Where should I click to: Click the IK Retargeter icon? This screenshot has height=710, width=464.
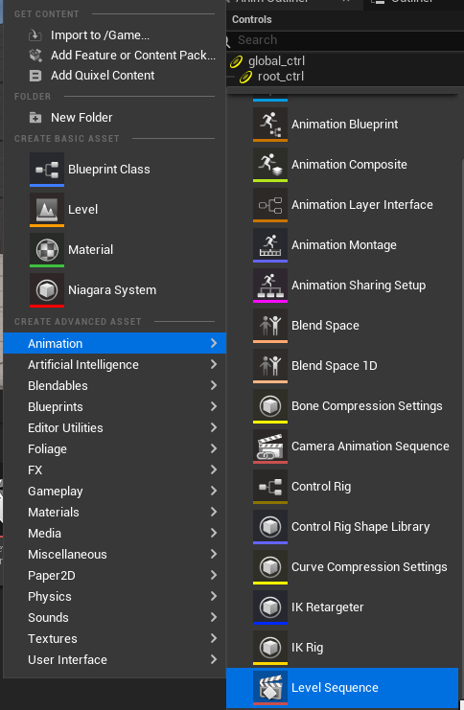(270, 607)
